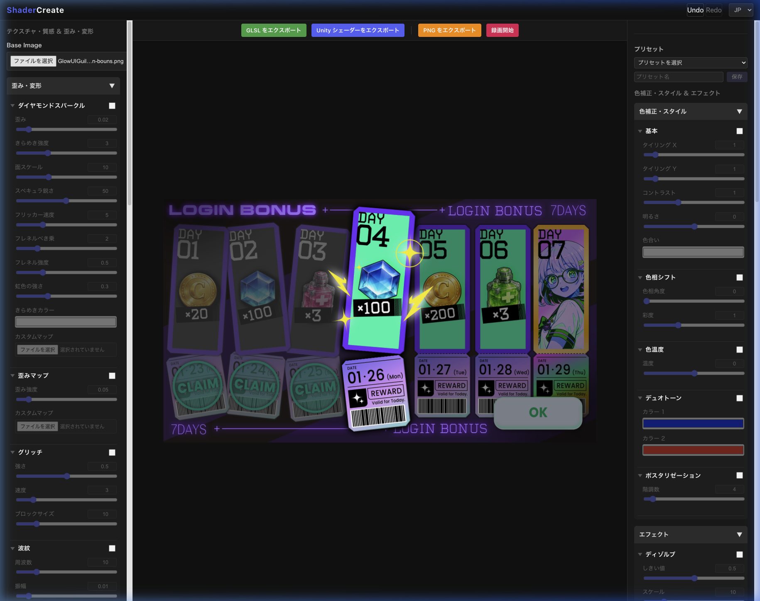The height and width of the screenshot is (601, 760).
Task: Collapse the ダイヤモンドスパークル disclosure triangle
Action: (12, 106)
